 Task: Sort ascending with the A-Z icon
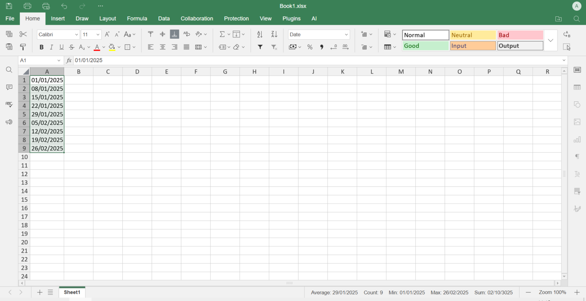tap(260, 34)
